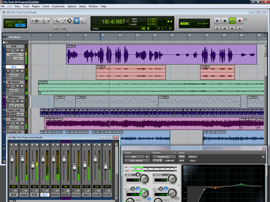Open the Window menu
Screen dimensions: 270x202
(93, 7)
